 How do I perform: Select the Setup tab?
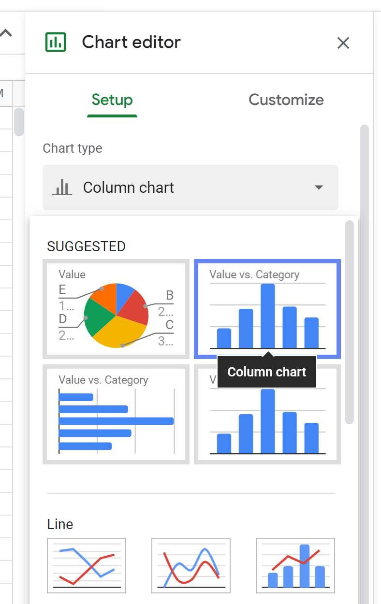(x=112, y=100)
